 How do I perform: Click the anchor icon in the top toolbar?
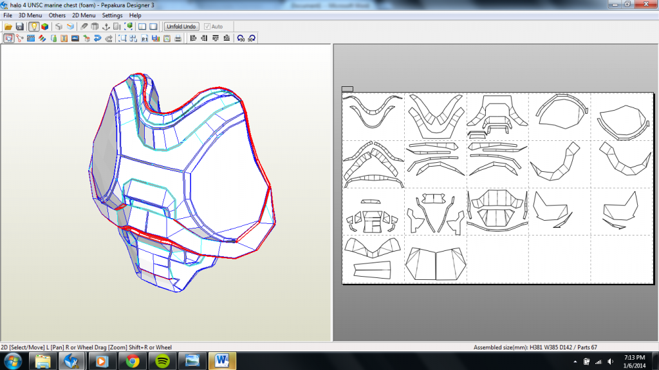point(106,26)
